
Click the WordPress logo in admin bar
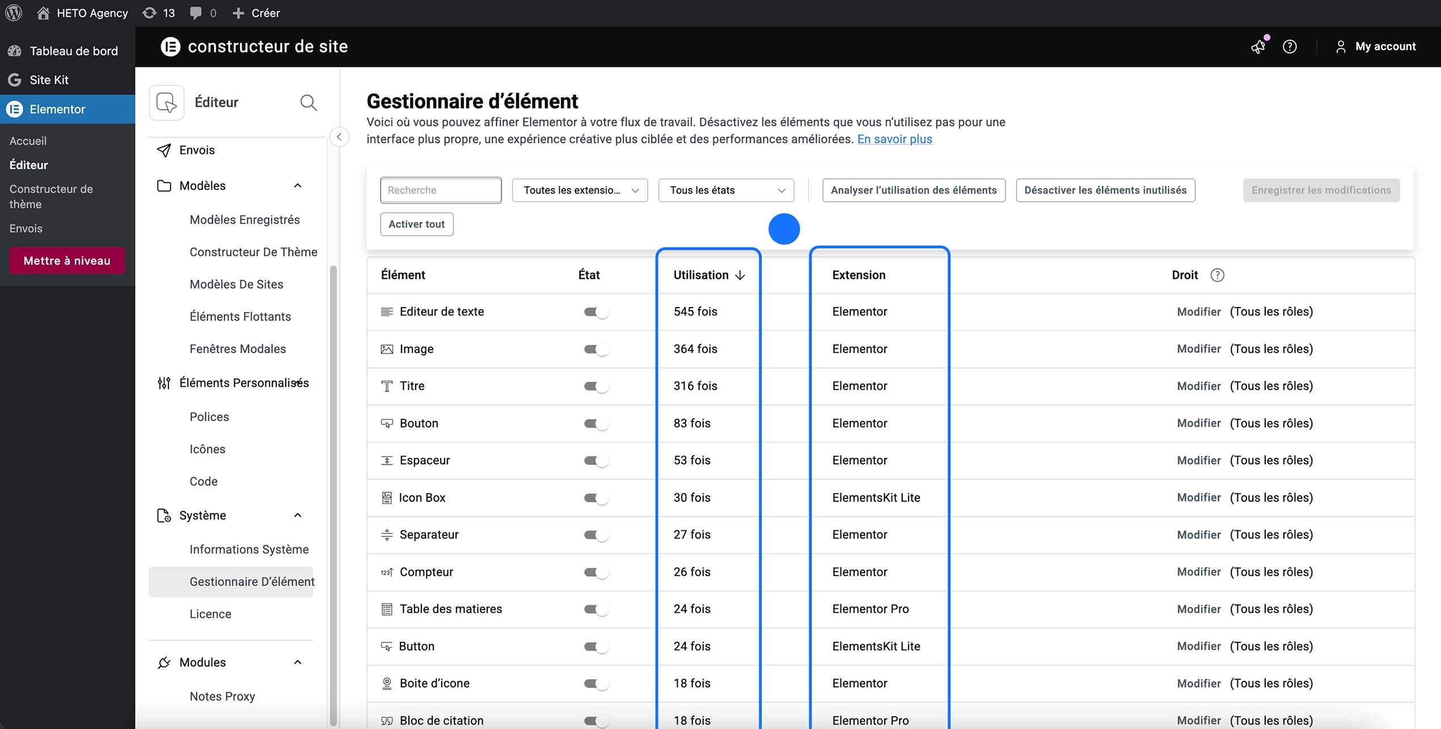coord(14,12)
